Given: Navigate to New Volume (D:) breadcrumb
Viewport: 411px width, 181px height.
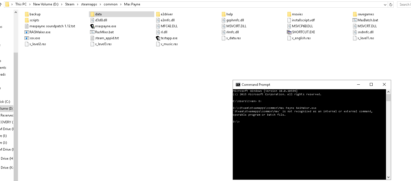Looking at the screenshot, I should (x=46, y=5).
